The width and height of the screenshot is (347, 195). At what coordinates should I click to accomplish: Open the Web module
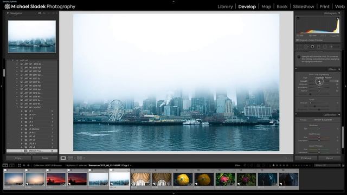click(x=340, y=6)
